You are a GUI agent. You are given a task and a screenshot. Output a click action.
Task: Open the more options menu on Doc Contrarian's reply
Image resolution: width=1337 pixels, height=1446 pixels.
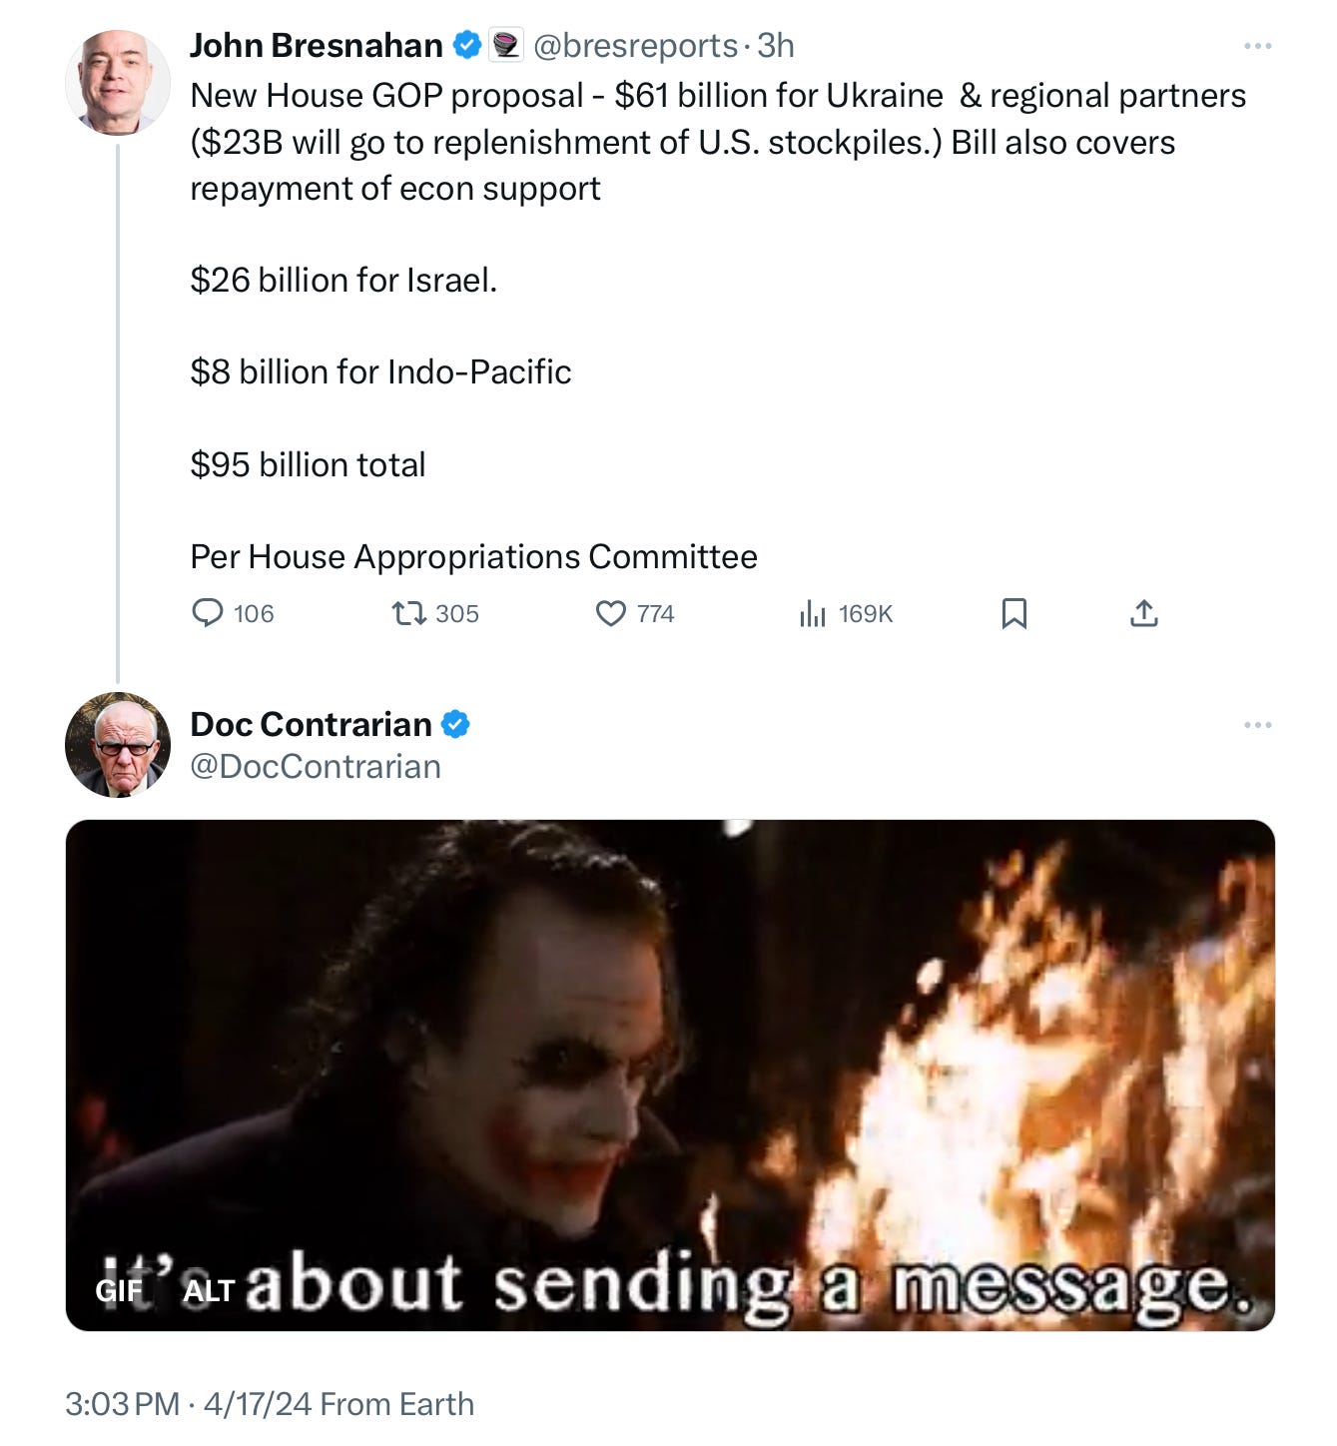click(x=1258, y=725)
